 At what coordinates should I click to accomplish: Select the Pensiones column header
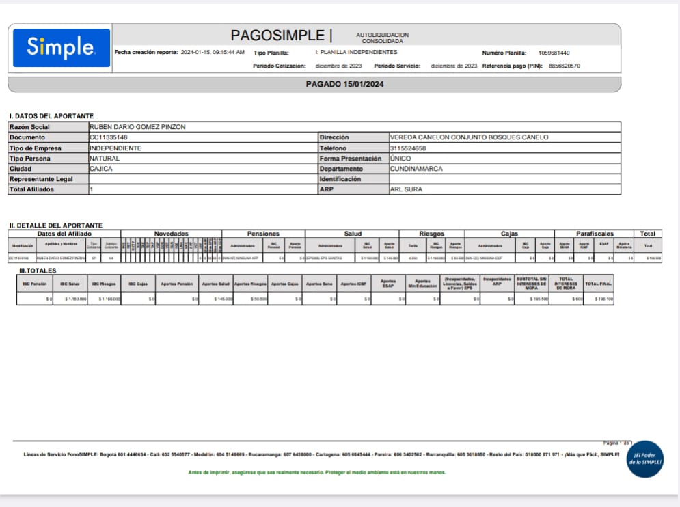click(263, 234)
